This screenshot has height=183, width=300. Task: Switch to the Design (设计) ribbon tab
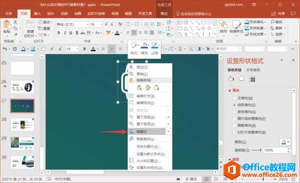click(51, 14)
